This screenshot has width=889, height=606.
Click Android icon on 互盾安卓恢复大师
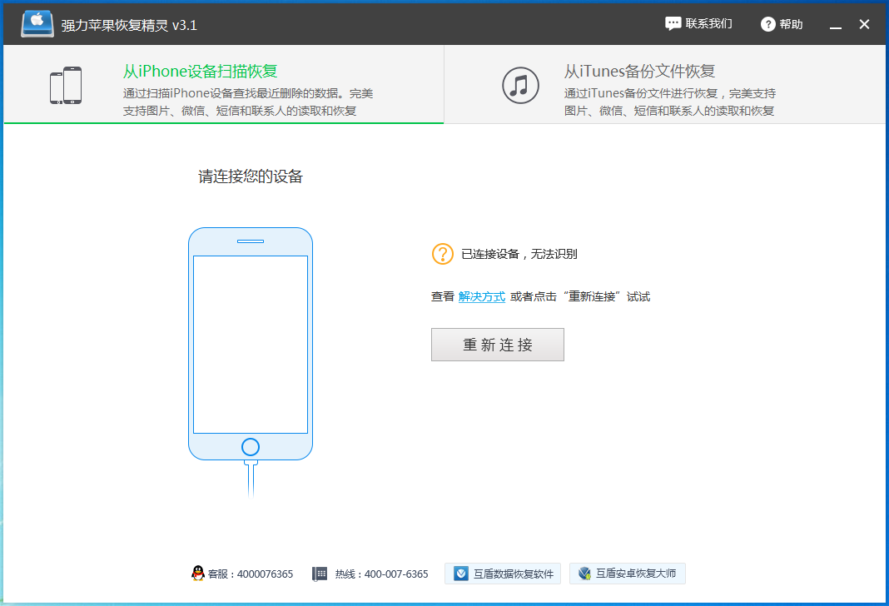point(585,574)
